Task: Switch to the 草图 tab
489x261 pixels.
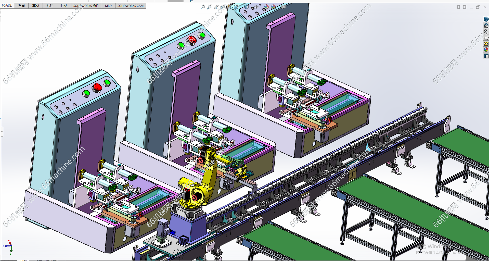Action: [35, 6]
